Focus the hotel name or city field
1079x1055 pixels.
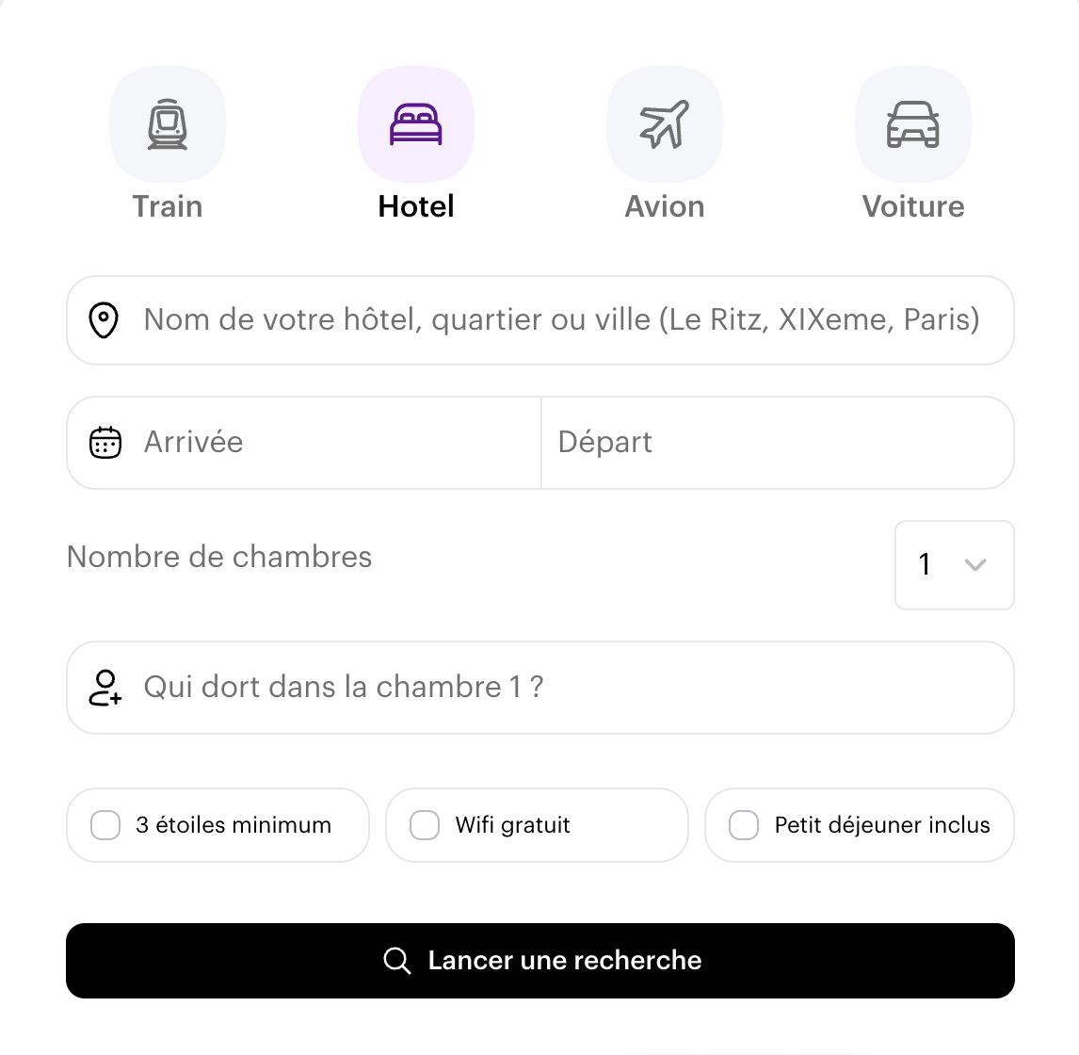pyautogui.click(x=561, y=320)
